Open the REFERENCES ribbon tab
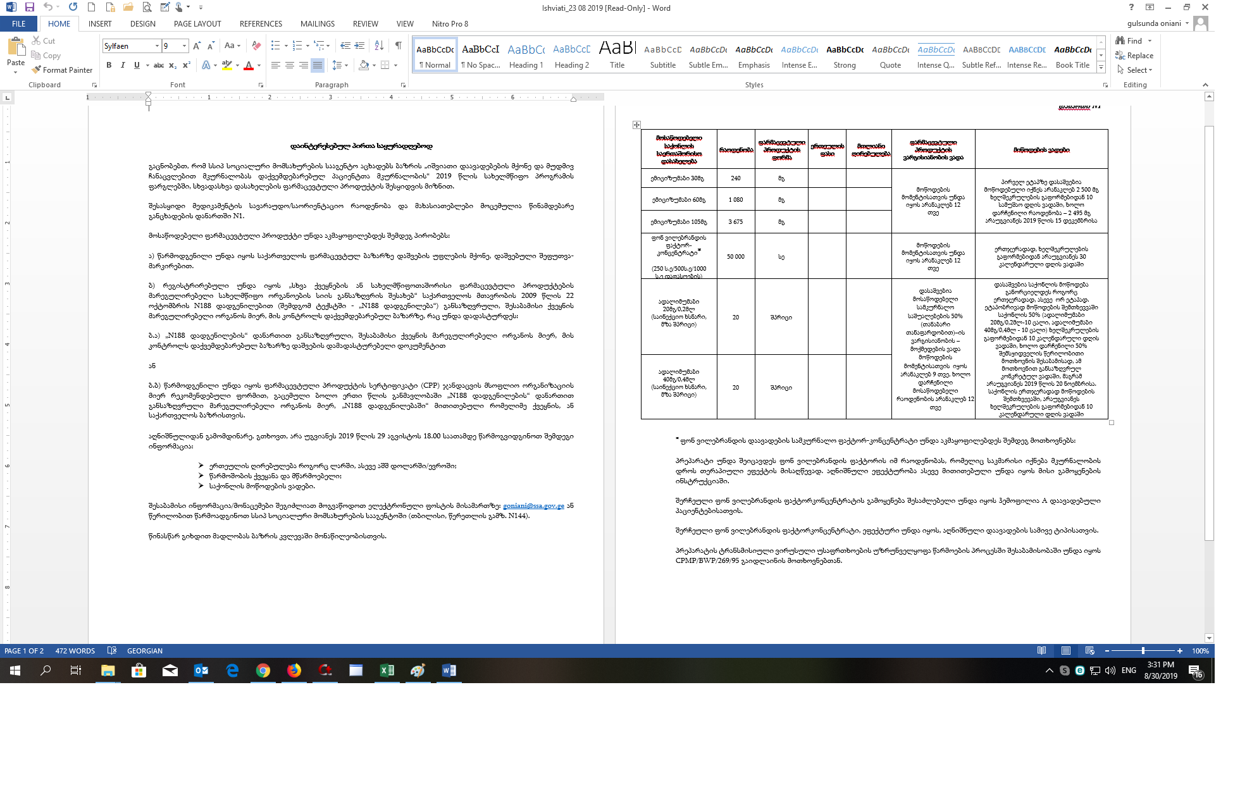Screen dimensions: 1240x797 [261, 23]
